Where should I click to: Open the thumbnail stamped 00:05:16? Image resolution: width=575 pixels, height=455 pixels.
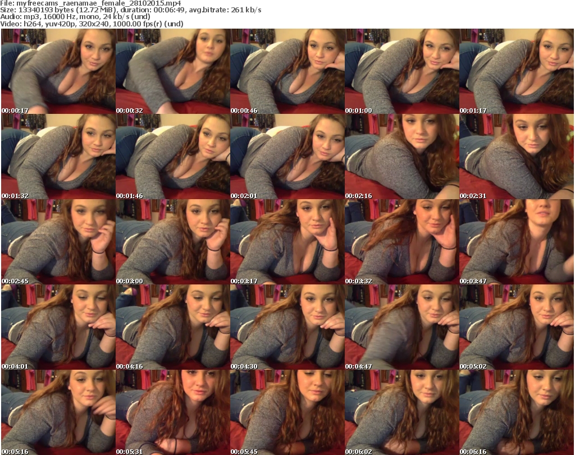[x=58, y=412]
